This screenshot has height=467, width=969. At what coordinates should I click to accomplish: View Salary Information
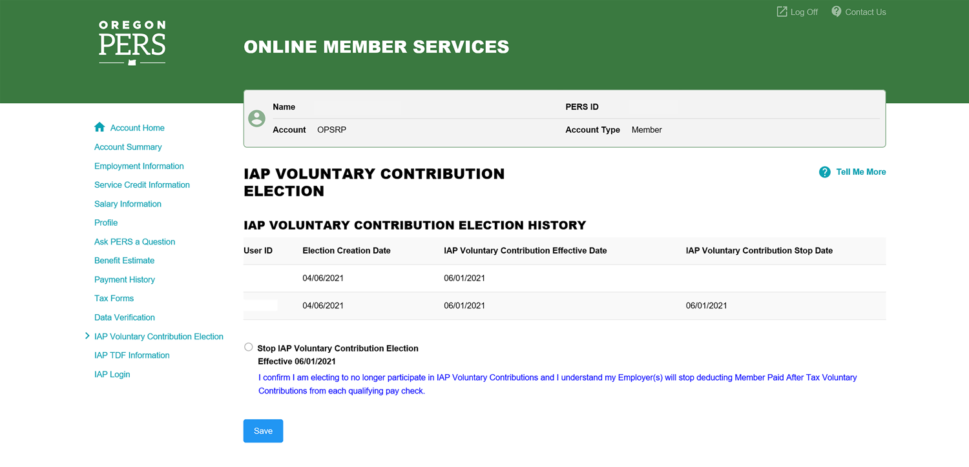pyautogui.click(x=128, y=204)
